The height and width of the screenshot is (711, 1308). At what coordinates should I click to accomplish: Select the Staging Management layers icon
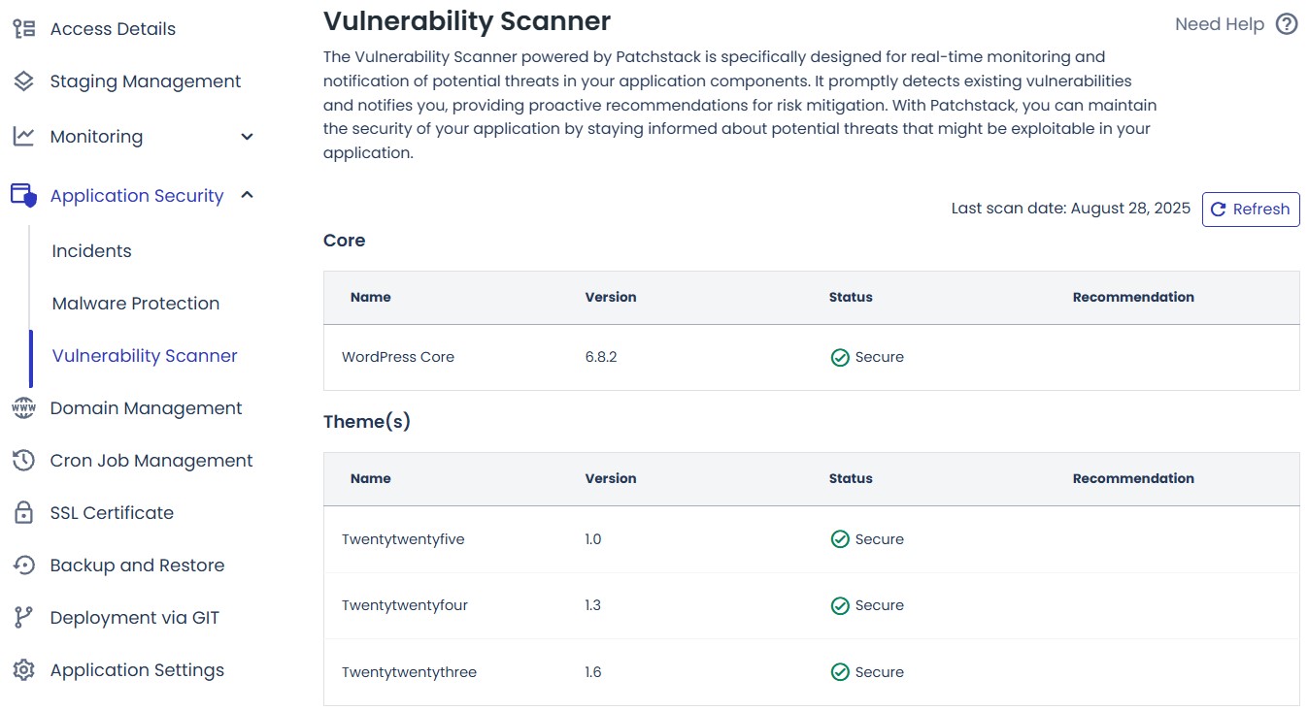click(22, 81)
